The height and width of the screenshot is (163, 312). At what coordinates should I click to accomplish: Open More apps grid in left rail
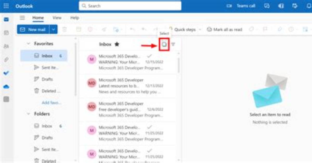(x=6, y=99)
